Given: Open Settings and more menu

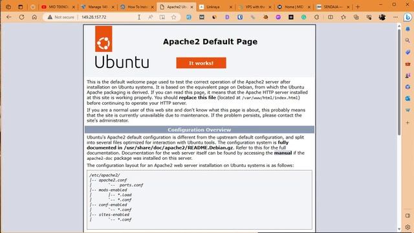Looking at the screenshot, I should coord(395,17).
